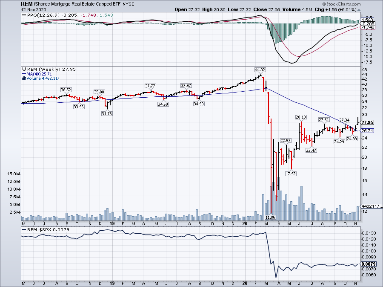
Task: Click the Close 27.95 header value
Action: (266, 9)
